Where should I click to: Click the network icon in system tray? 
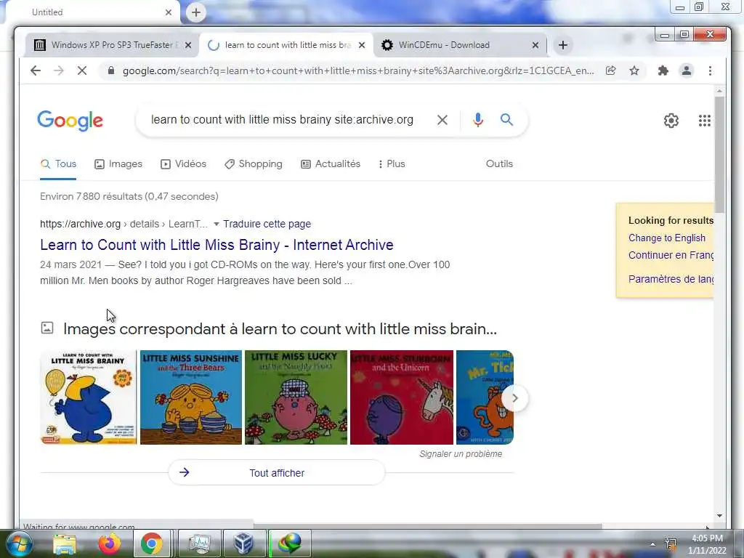pos(671,544)
